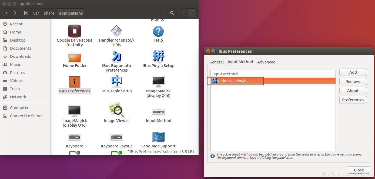Image resolution: width=375 pixels, height=179 pixels.
Task: Open Videos in the sidebar
Action: click(x=25, y=81)
